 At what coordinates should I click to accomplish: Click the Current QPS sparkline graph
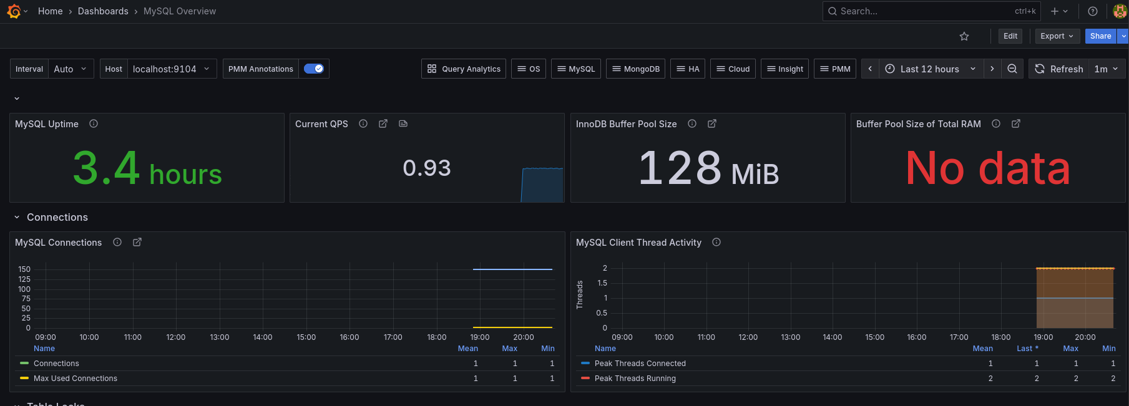542,185
